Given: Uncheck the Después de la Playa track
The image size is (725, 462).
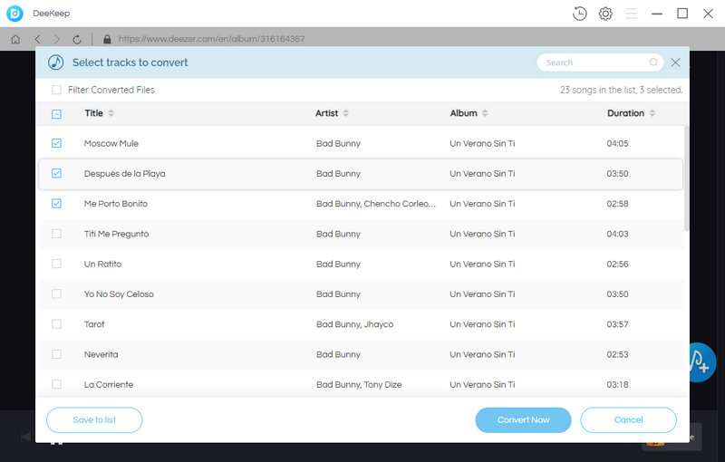Looking at the screenshot, I should (56, 173).
